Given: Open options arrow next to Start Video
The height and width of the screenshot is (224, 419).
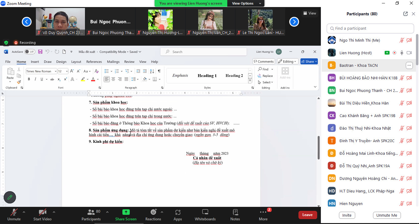Looking at the screenshot, I should tap(54, 212).
